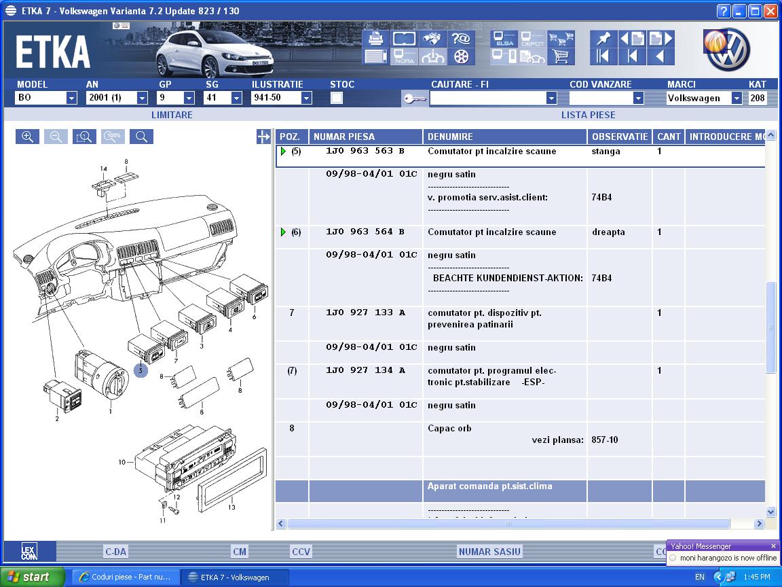Expand the AN year dropdown
The image size is (782, 587).
(142, 98)
